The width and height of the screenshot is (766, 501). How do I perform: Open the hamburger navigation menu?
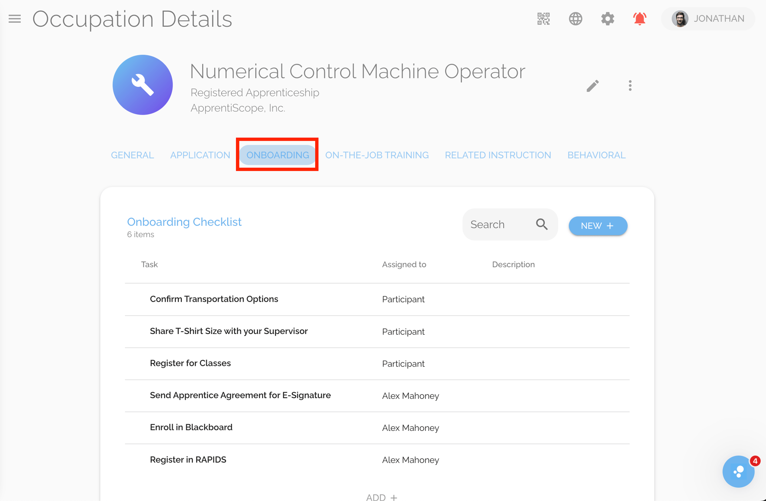tap(14, 19)
